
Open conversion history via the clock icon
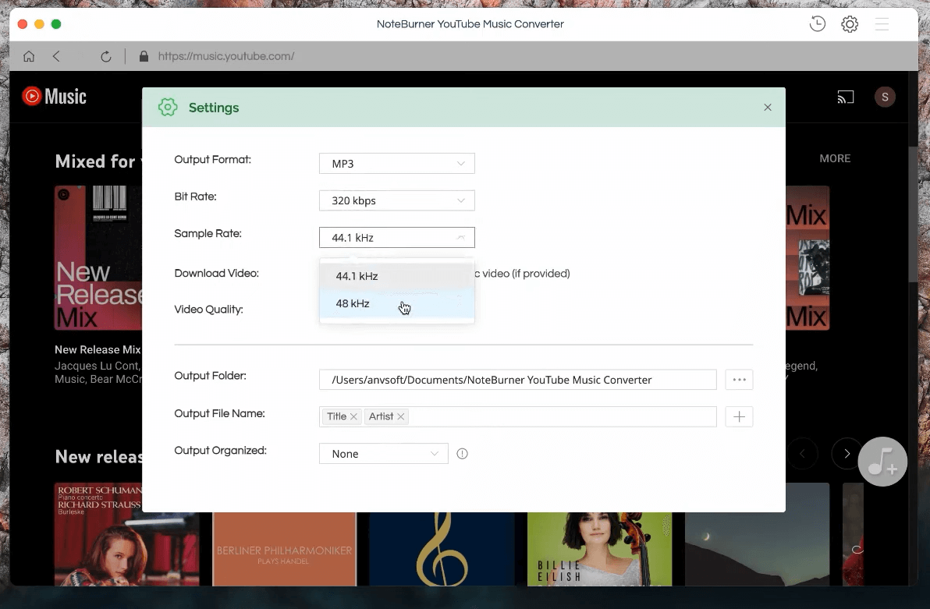pyautogui.click(x=817, y=24)
